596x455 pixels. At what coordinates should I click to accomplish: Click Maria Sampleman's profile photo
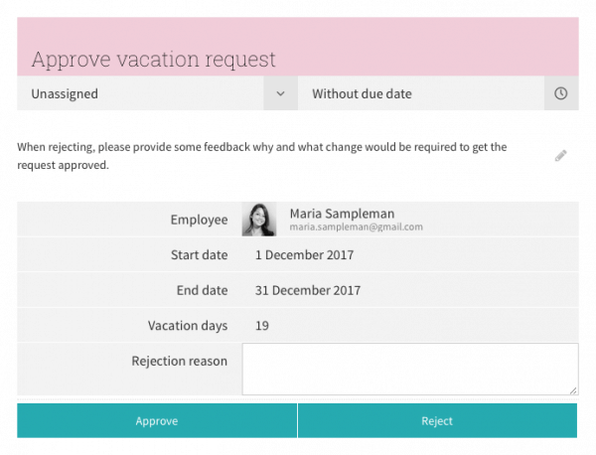tap(259, 220)
